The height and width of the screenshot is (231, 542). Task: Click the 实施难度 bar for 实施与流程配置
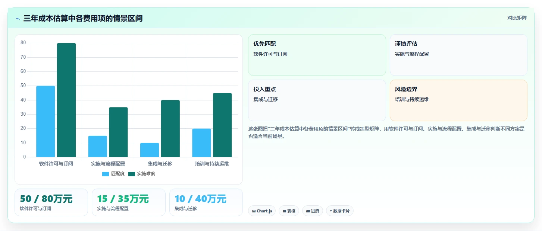(118, 132)
